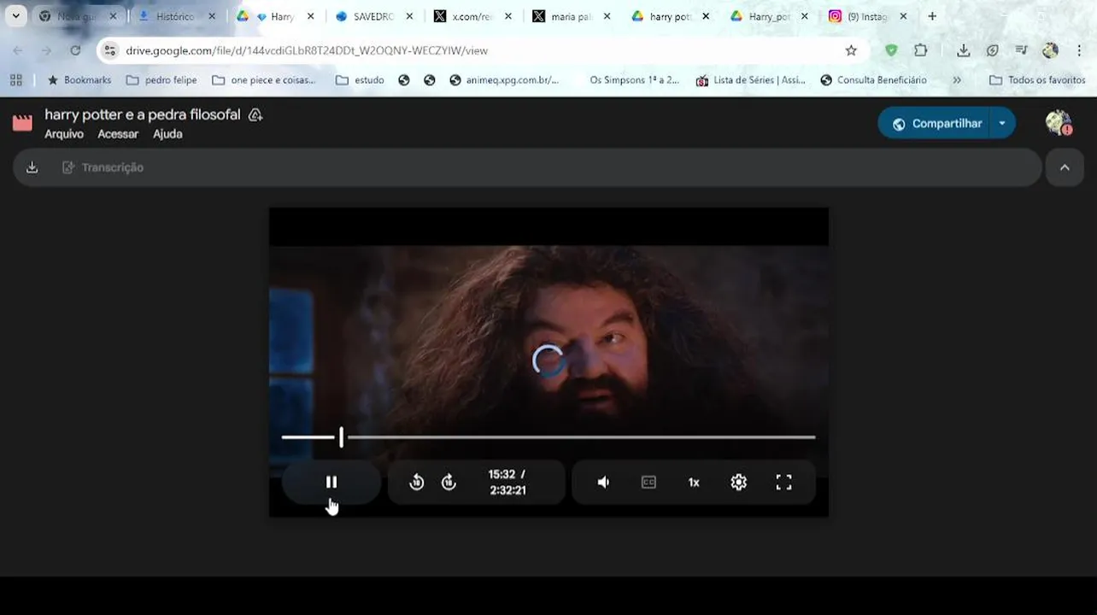
Task: Open the estudo bookmarks folder
Action: tap(360, 80)
